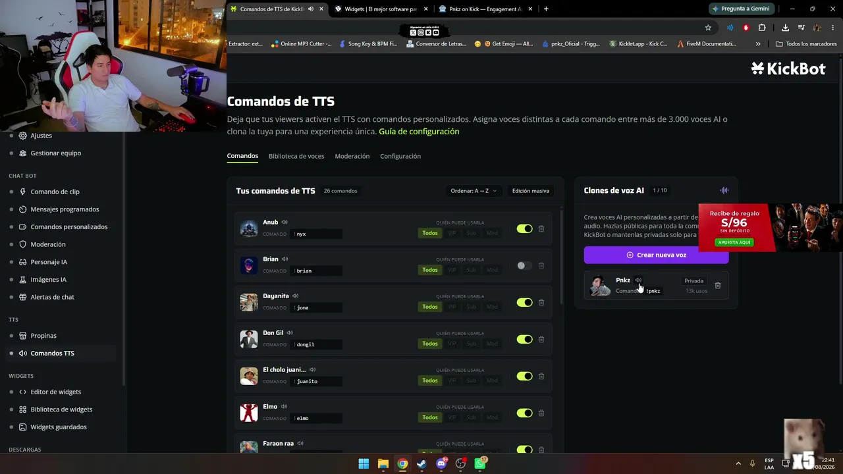This screenshot has width=843, height=474.
Task: Open a new browser tab
Action: tap(546, 9)
